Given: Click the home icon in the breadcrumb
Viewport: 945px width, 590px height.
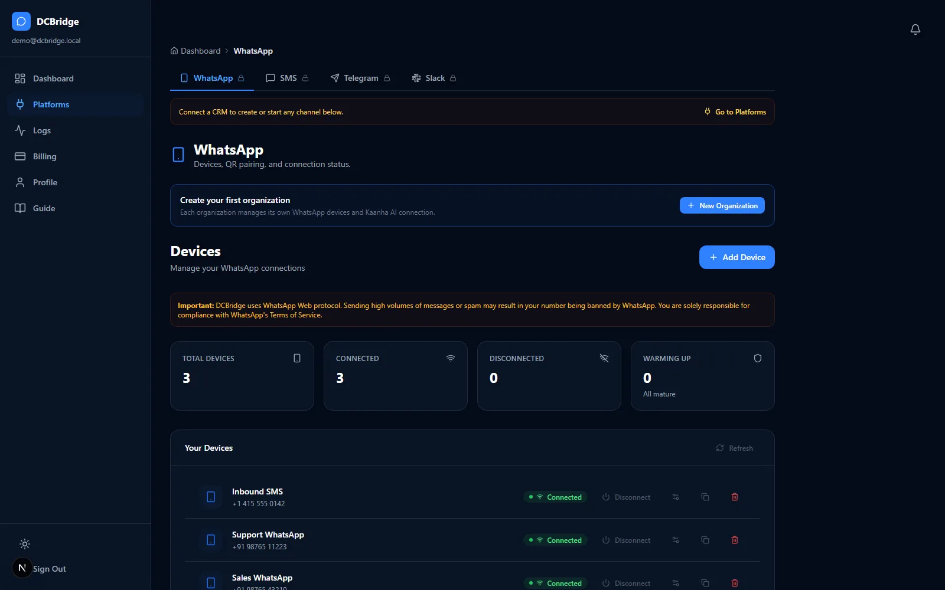Looking at the screenshot, I should 174,51.
